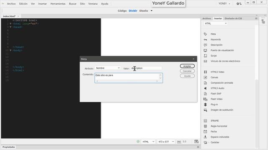Switch to the Archivos panel tab
Viewport: 268px width, 150px height.
206,18
